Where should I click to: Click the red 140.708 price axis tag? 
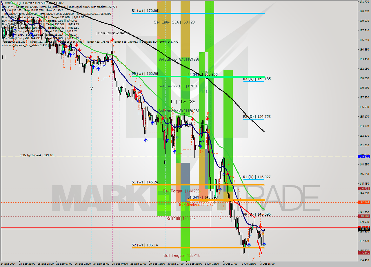[x=364, y=216]
